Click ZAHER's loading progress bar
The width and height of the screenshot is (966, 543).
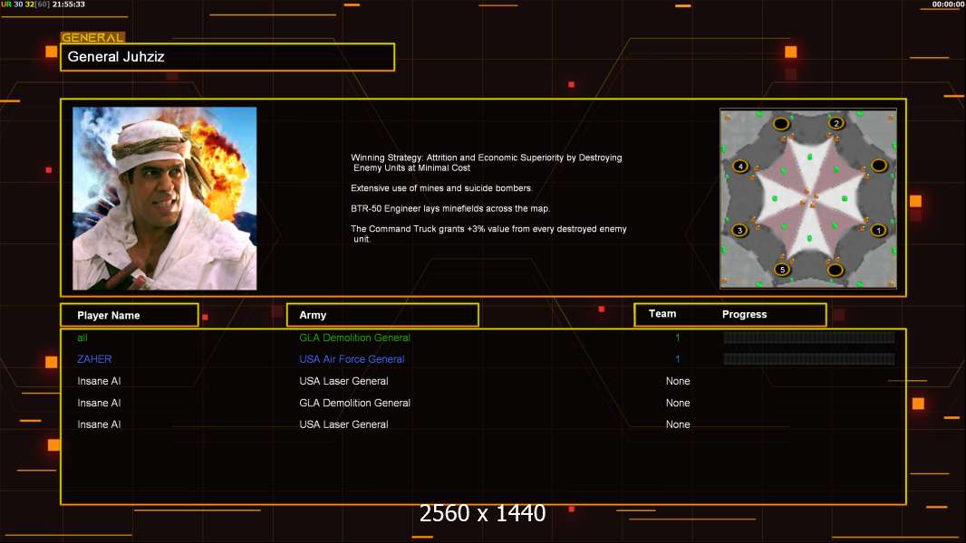(808, 359)
